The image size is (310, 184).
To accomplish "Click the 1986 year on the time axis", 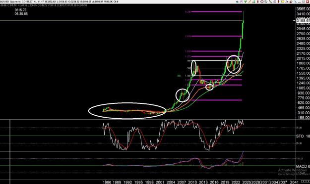I will point(107,182).
